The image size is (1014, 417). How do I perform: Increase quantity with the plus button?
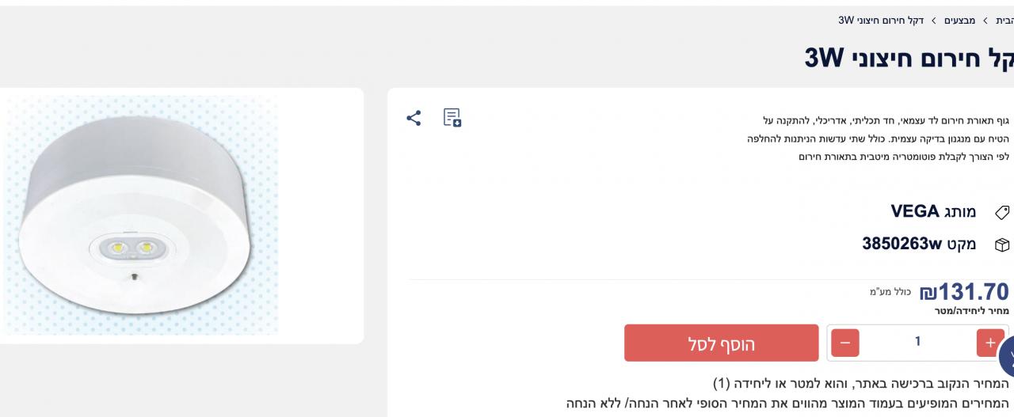click(x=990, y=343)
